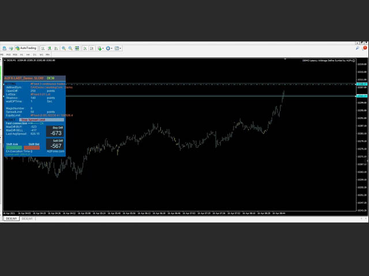The image size is (369, 276).
Task: Open the A2Forex.com link in panel
Action: (55, 151)
